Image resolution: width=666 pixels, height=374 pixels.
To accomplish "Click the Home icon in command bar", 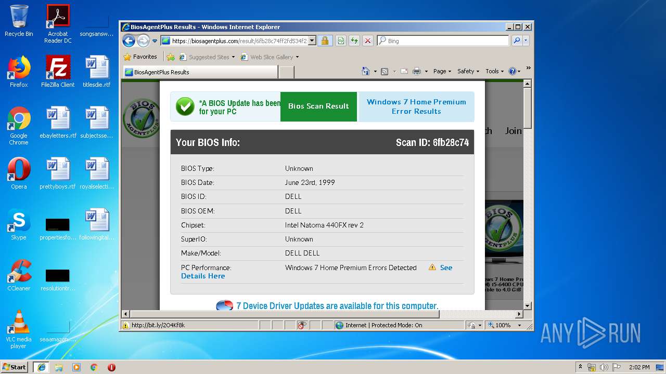I will point(366,71).
